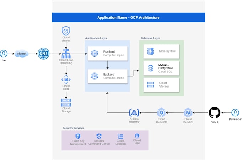Select the Artifact Registry icon
This screenshot has height=160, width=242.
pos(134,112)
